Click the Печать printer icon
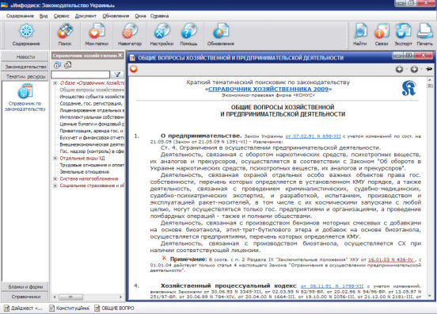Image resolution: width=437 pixels, height=314 pixels. click(x=424, y=31)
